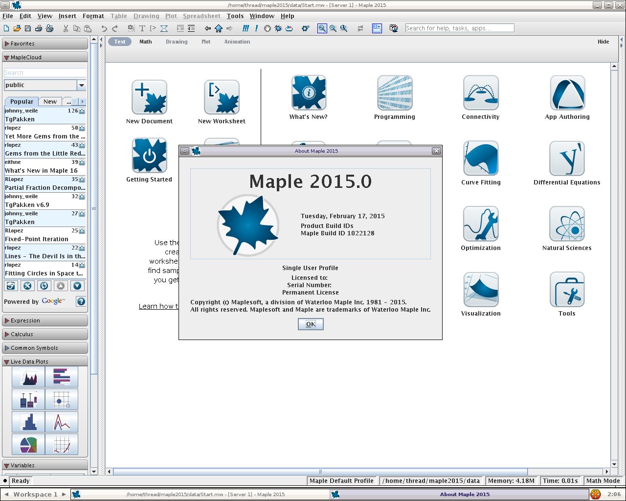Click the Save file toolbar icon

[28, 28]
